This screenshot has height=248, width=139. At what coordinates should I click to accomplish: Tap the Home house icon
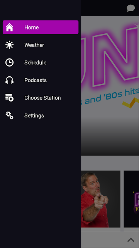click(x=9, y=27)
